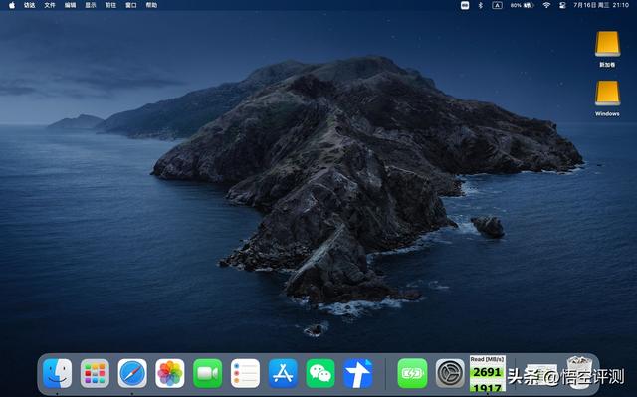Screen dimensions: 637x397
Task: Open the Trash in the Dock
Action: (x=579, y=373)
